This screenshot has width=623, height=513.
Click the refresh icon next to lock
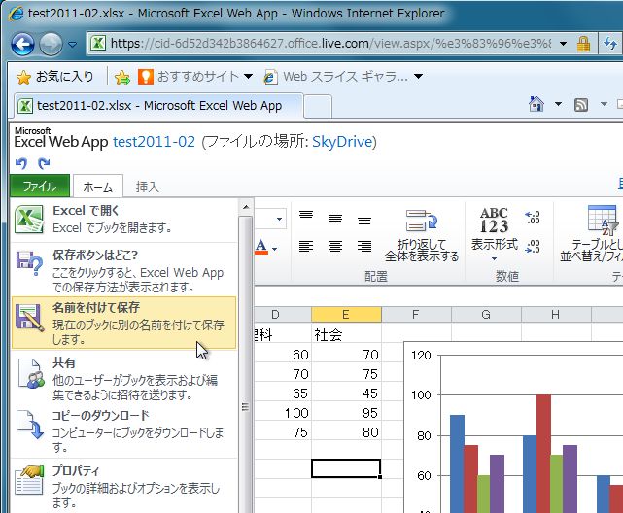tap(610, 44)
